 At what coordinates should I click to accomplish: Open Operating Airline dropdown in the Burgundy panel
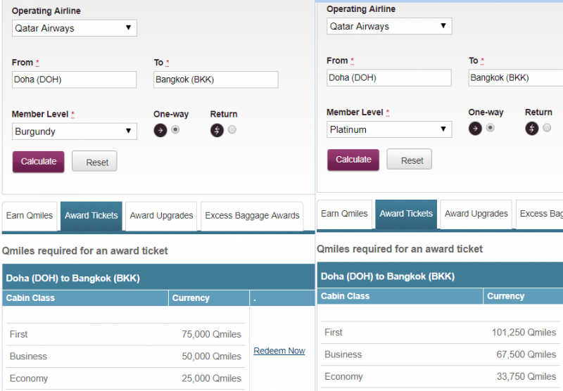click(75, 28)
